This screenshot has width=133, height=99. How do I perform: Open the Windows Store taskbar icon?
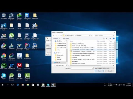point(33,85)
